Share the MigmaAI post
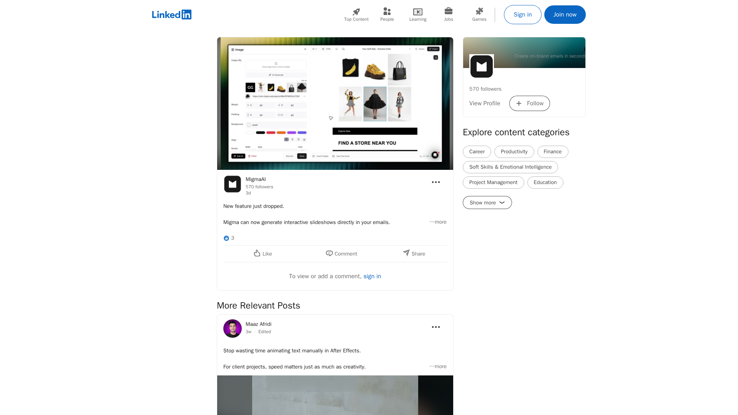 (x=414, y=254)
